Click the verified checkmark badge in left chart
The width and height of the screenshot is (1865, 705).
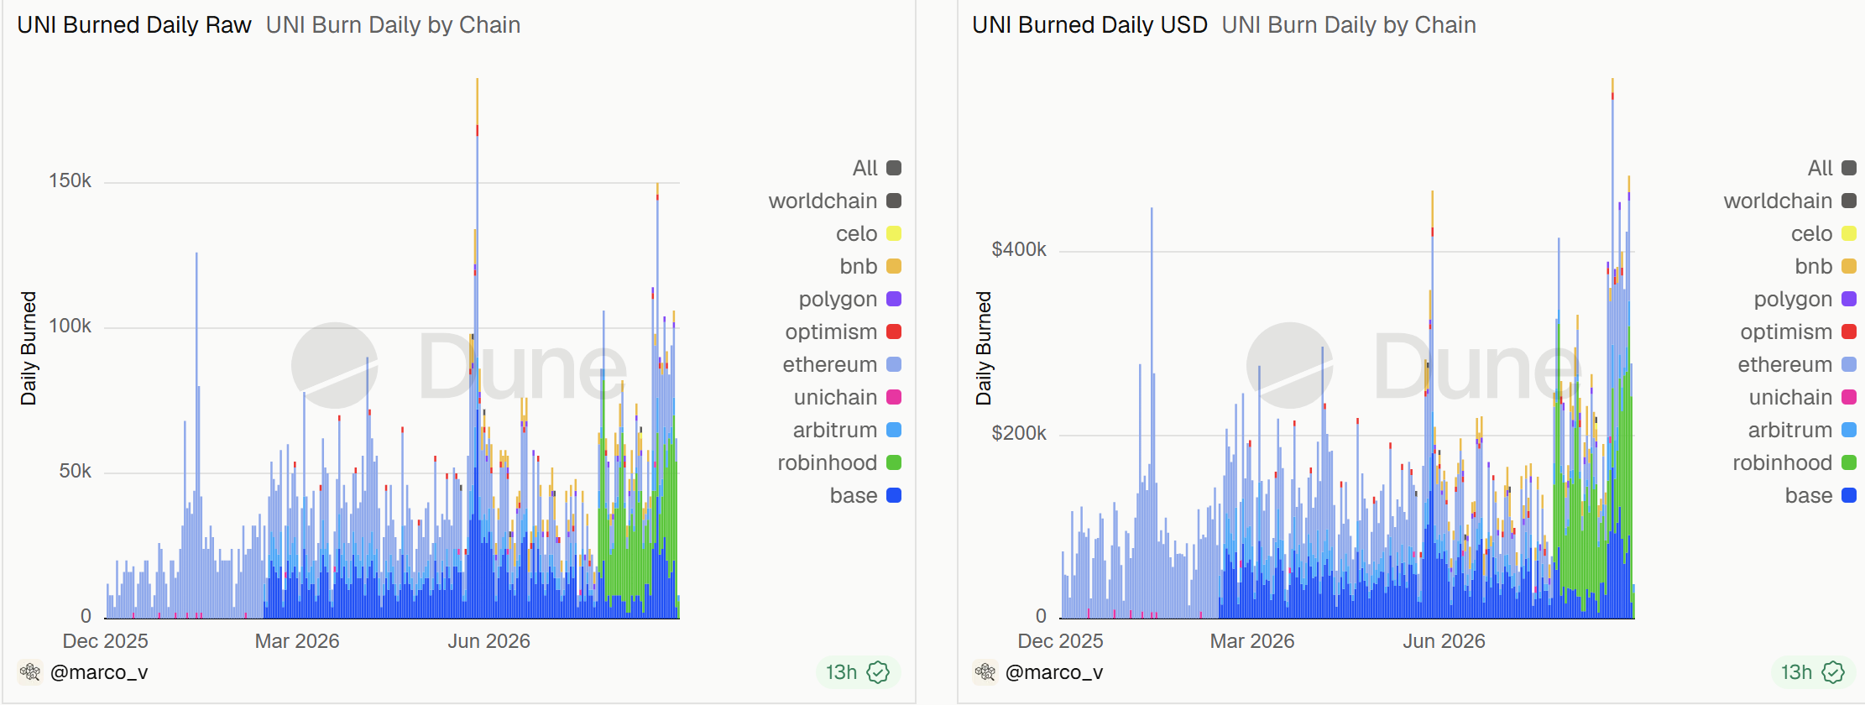point(879,672)
